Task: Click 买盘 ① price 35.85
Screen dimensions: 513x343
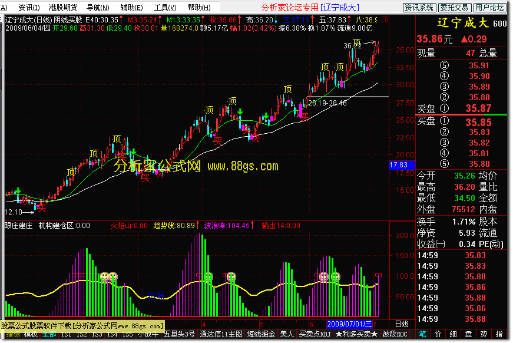Action: [x=478, y=123]
